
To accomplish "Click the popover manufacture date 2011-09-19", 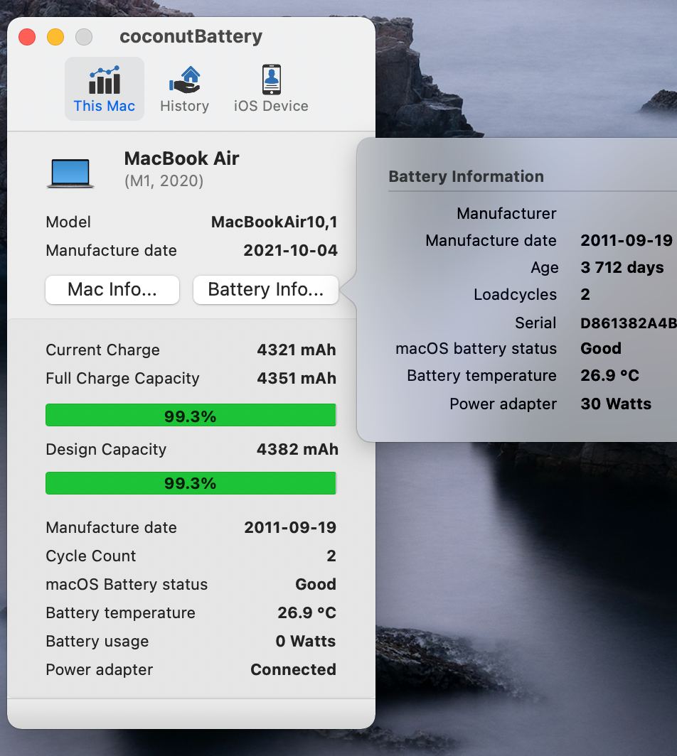I will tap(627, 241).
